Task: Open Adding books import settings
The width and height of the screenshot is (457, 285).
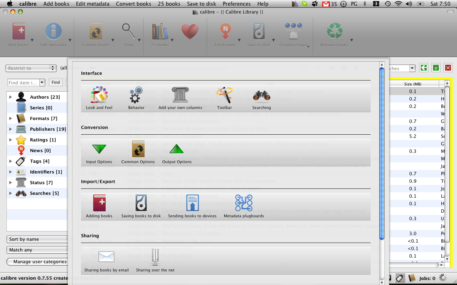Action: pyautogui.click(x=99, y=206)
